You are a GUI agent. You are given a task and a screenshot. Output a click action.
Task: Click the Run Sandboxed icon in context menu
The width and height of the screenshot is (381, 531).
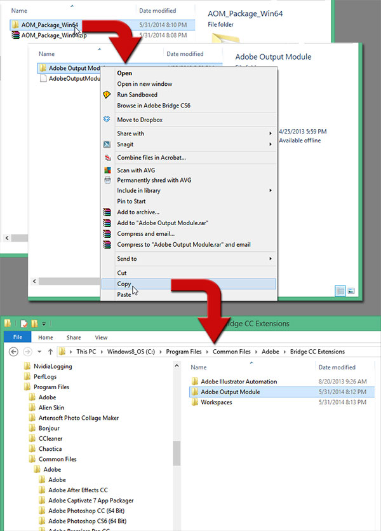(107, 95)
